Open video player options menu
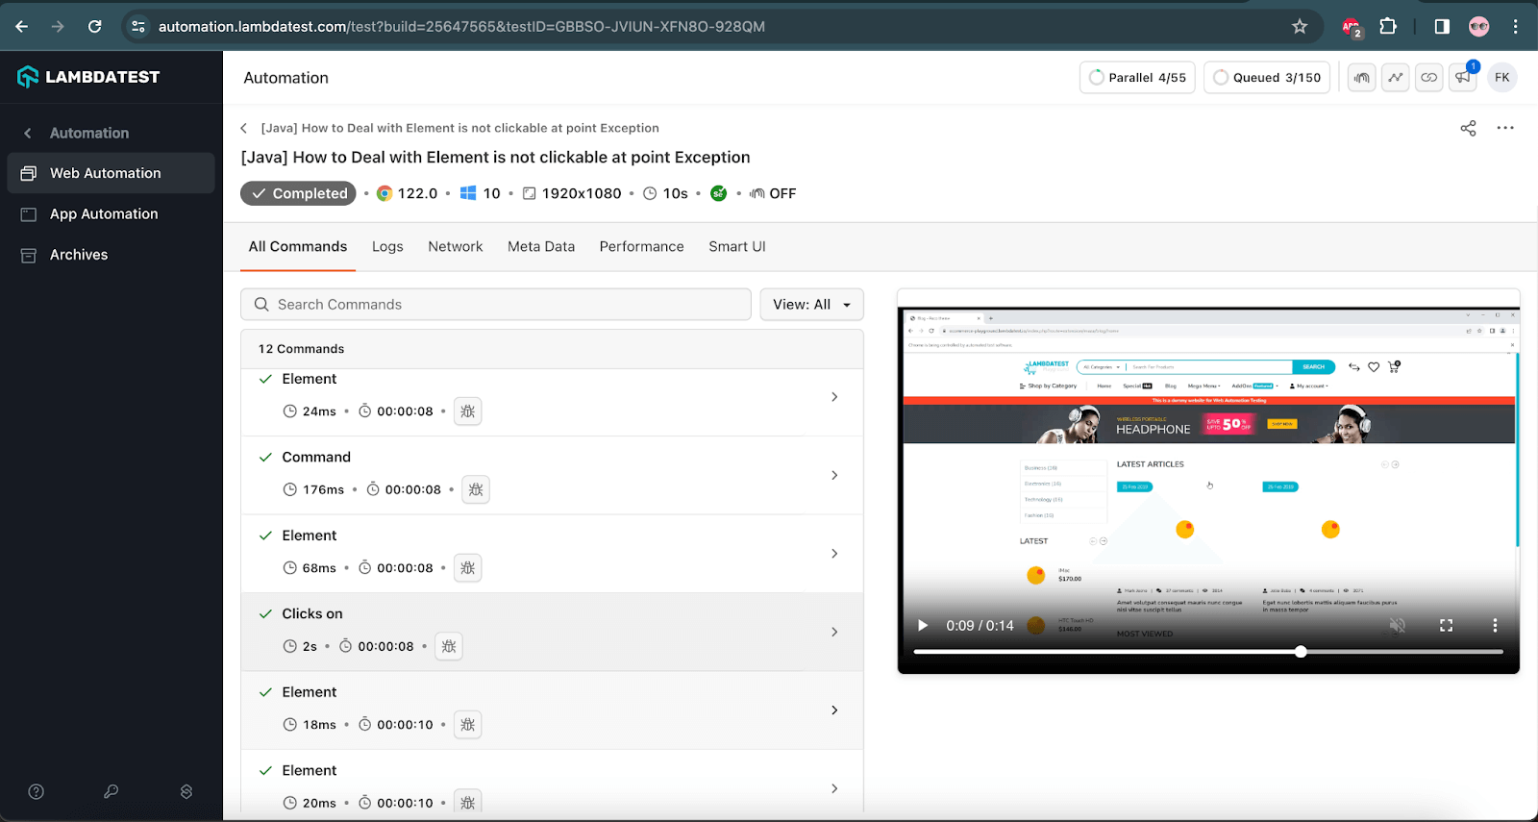This screenshot has width=1538, height=822. pos(1495,626)
